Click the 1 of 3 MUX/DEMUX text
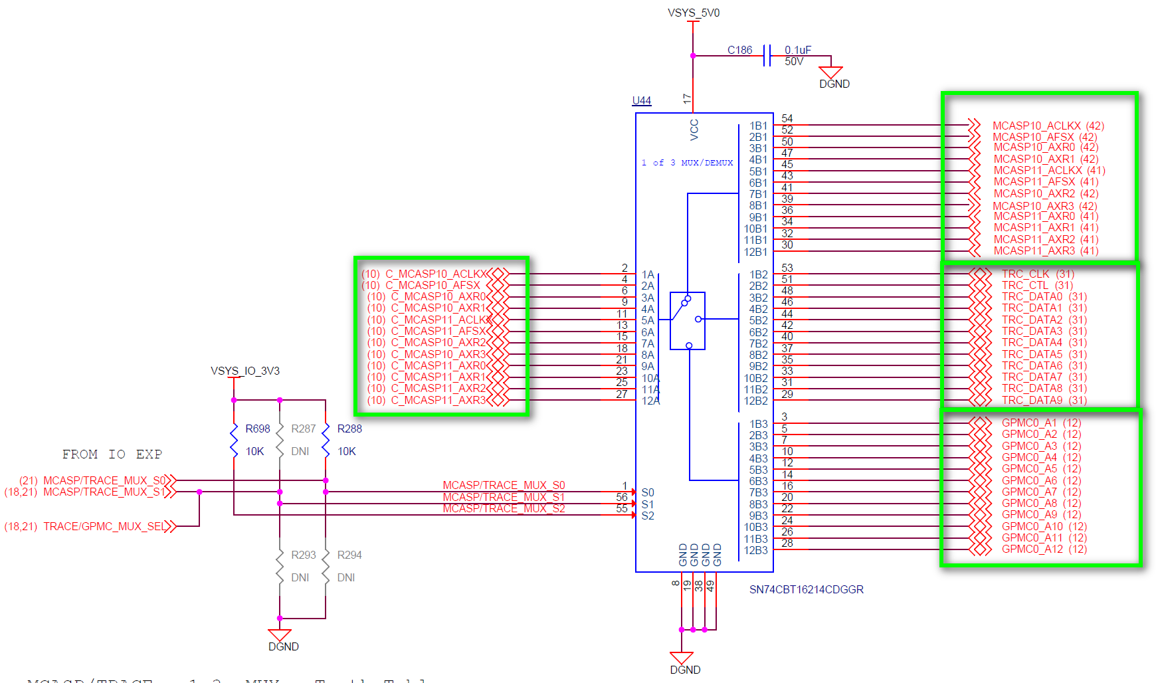 (x=687, y=163)
